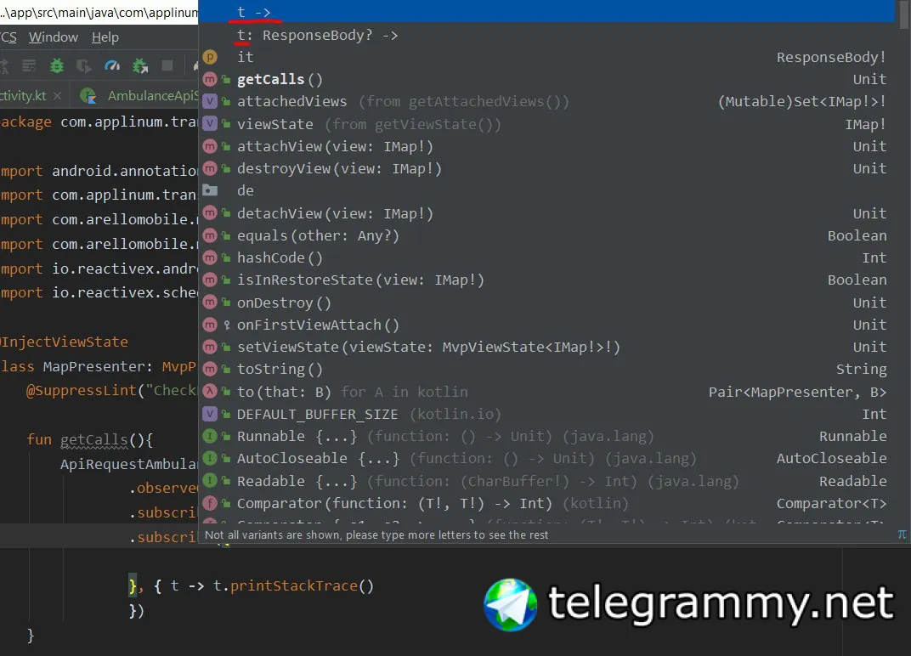
Task: Click the completion popup scrollbar thumb
Action: (x=903, y=14)
